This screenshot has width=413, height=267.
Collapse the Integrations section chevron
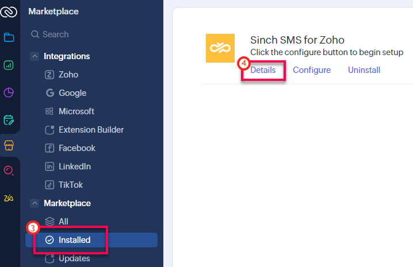35,56
